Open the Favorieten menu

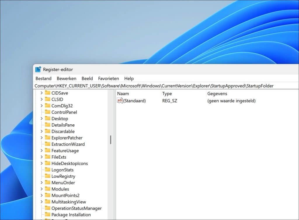coord(108,78)
